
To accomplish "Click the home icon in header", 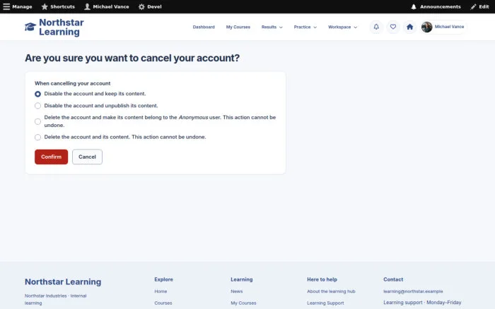I will coord(409,27).
